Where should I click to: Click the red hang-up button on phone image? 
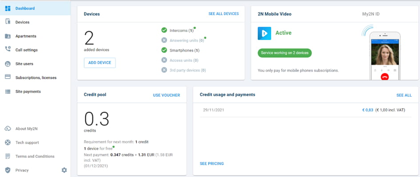(384, 76)
